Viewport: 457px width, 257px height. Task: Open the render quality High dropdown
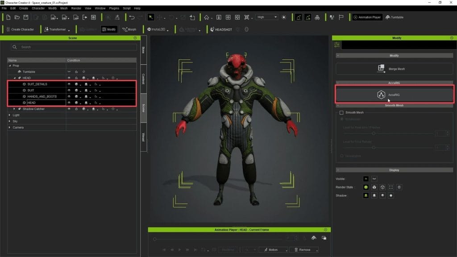pyautogui.click(x=266, y=17)
